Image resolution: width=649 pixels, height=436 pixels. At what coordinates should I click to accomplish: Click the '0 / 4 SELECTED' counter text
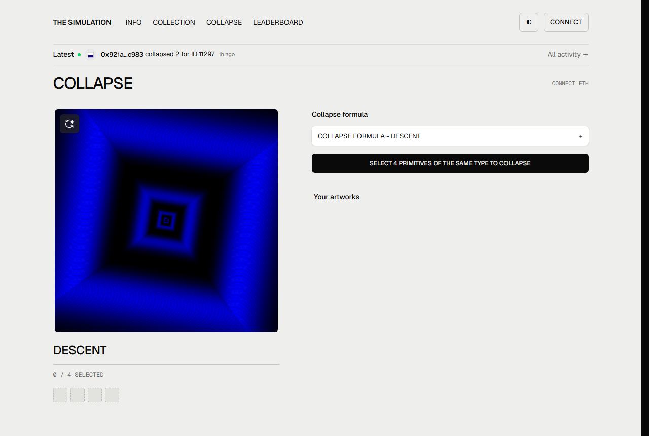tap(78, 375)
